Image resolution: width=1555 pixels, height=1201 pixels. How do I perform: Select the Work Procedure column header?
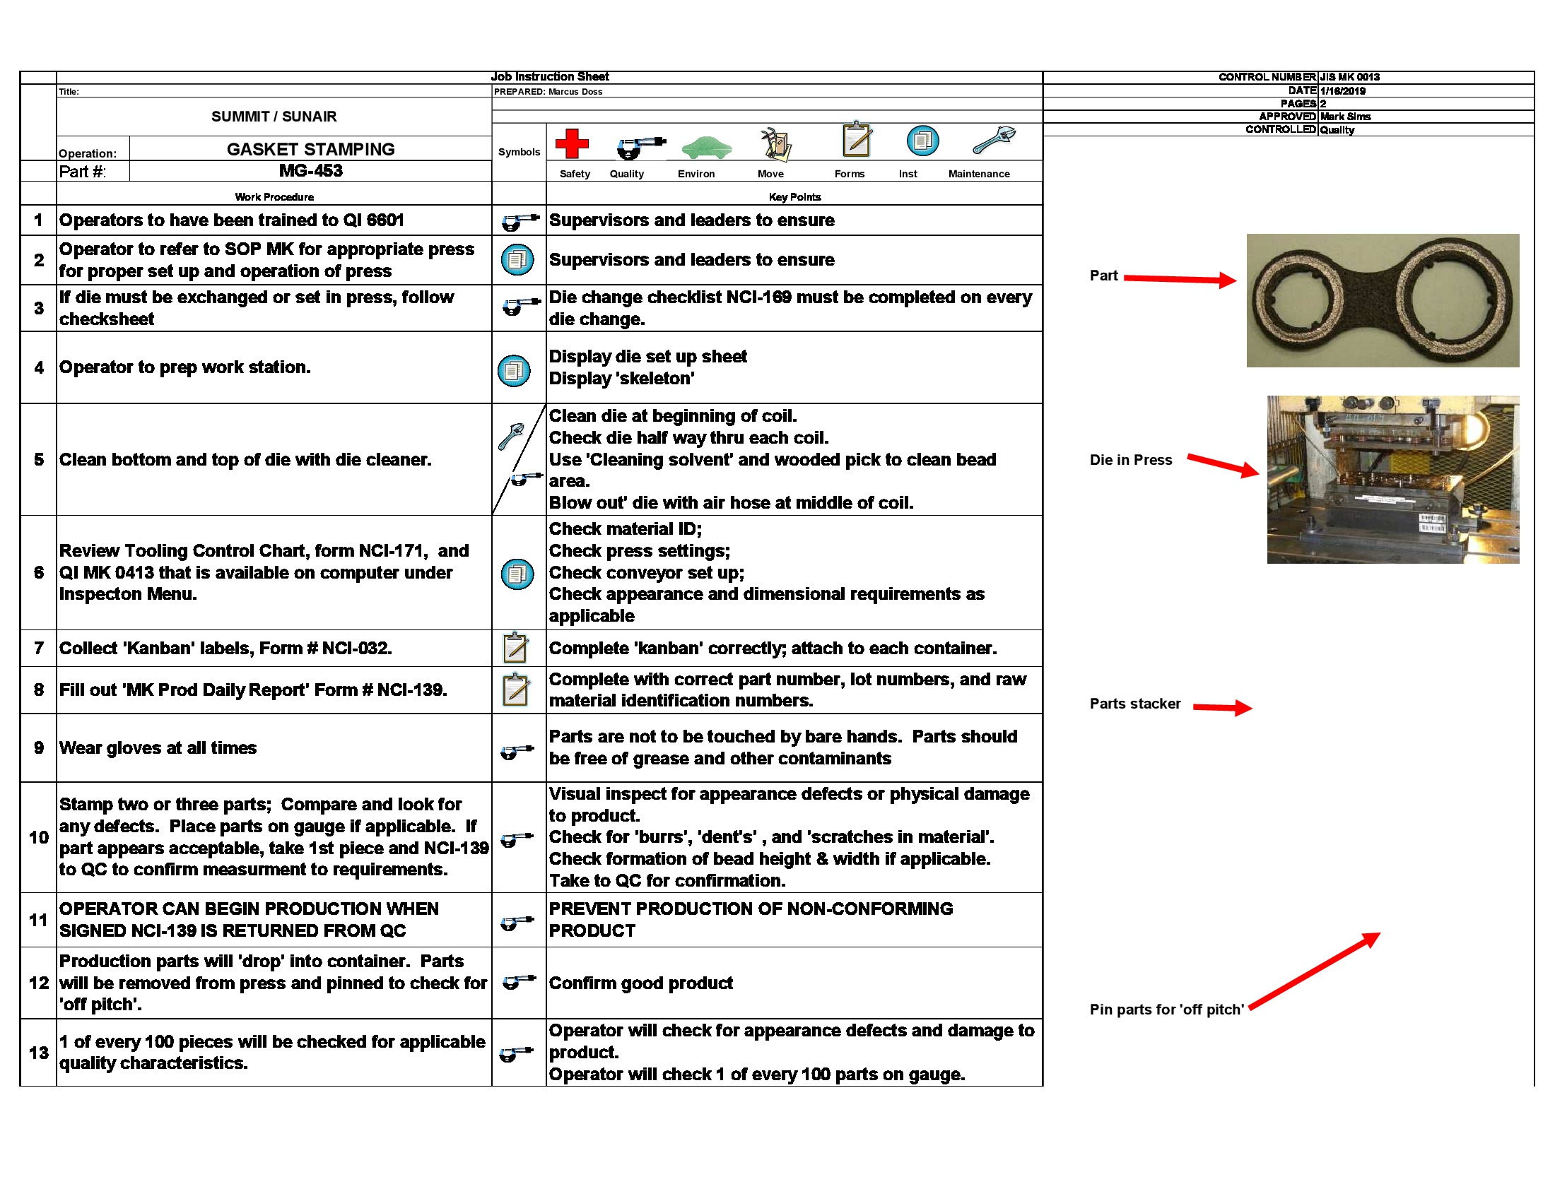point(274,197)
